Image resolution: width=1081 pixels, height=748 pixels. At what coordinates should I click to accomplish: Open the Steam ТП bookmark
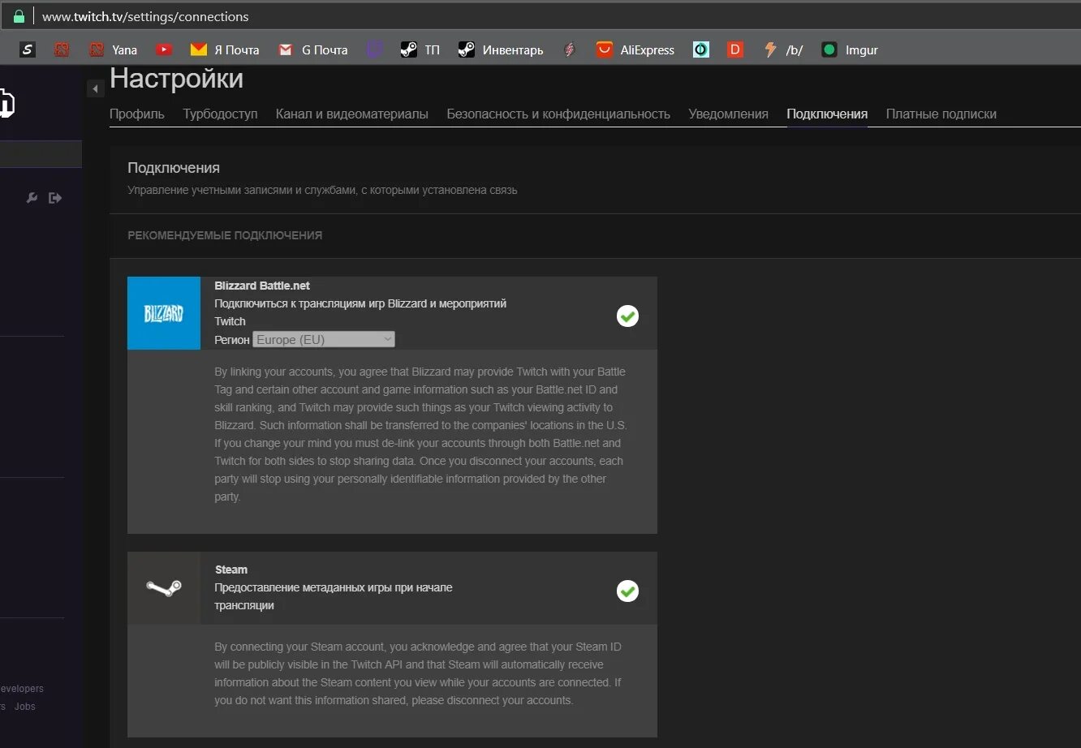(x=420, y=49)
